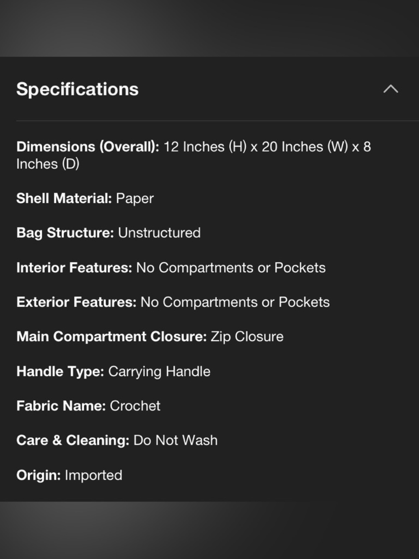
Task: Select the Crochet fabric value
Action: 135,406
